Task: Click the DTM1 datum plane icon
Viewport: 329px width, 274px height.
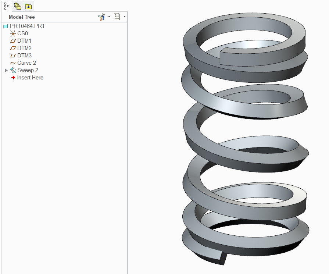Action: (13, 41)
